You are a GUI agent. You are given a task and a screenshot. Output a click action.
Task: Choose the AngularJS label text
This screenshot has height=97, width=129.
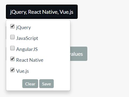[27, 49]
